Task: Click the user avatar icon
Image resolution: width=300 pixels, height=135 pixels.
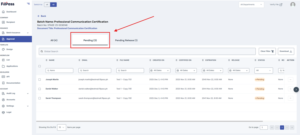Action: point(293,4)
